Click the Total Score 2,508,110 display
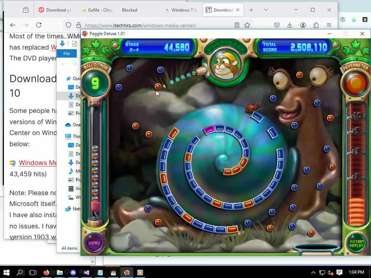The height and width of the screenshot is (278, 371). point(295,47)
